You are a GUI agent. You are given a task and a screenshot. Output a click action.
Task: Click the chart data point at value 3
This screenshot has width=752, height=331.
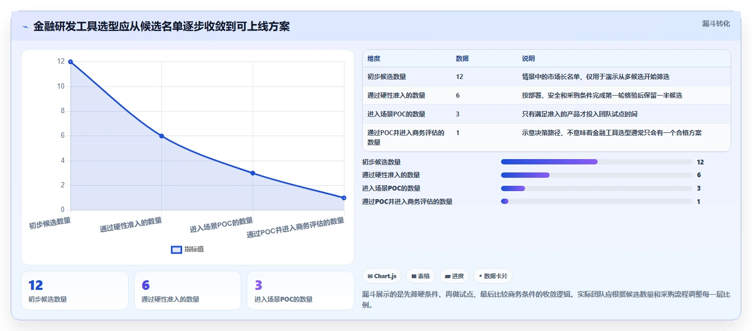click(253, 173)
